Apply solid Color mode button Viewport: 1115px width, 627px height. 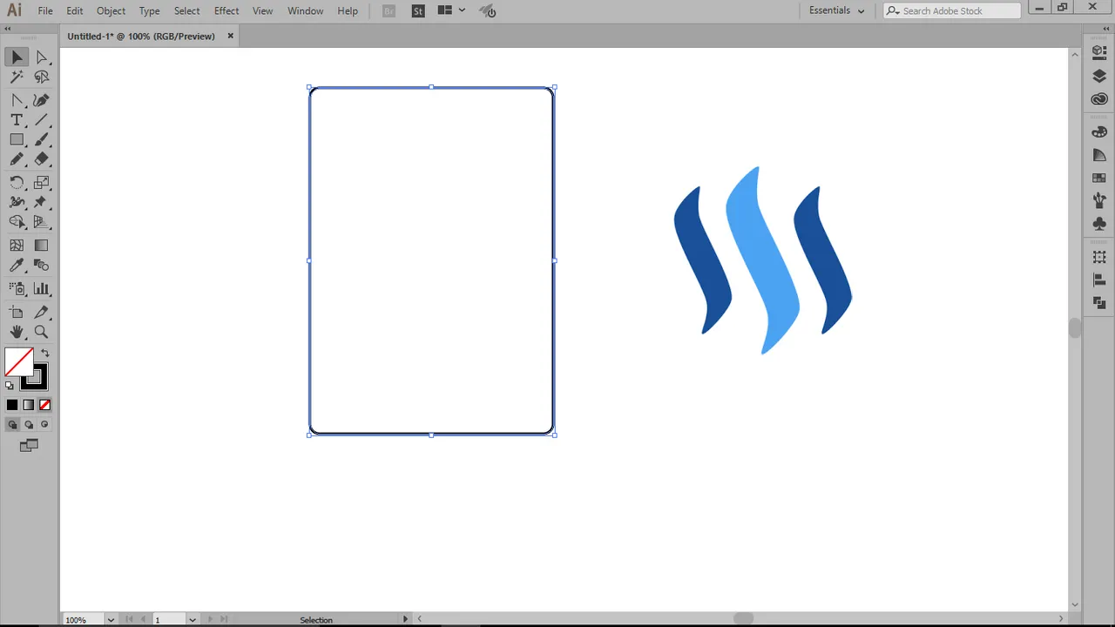pyautogui.click(x=12, y=405)
